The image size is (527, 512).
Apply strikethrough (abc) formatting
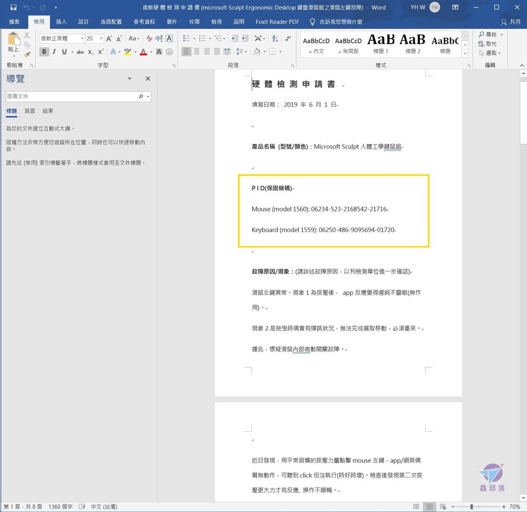[x=80, y=52]
